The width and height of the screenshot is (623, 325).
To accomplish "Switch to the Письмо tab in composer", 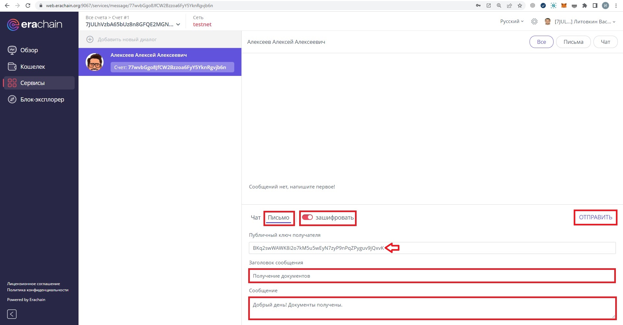I will click(x=278, y=218).
